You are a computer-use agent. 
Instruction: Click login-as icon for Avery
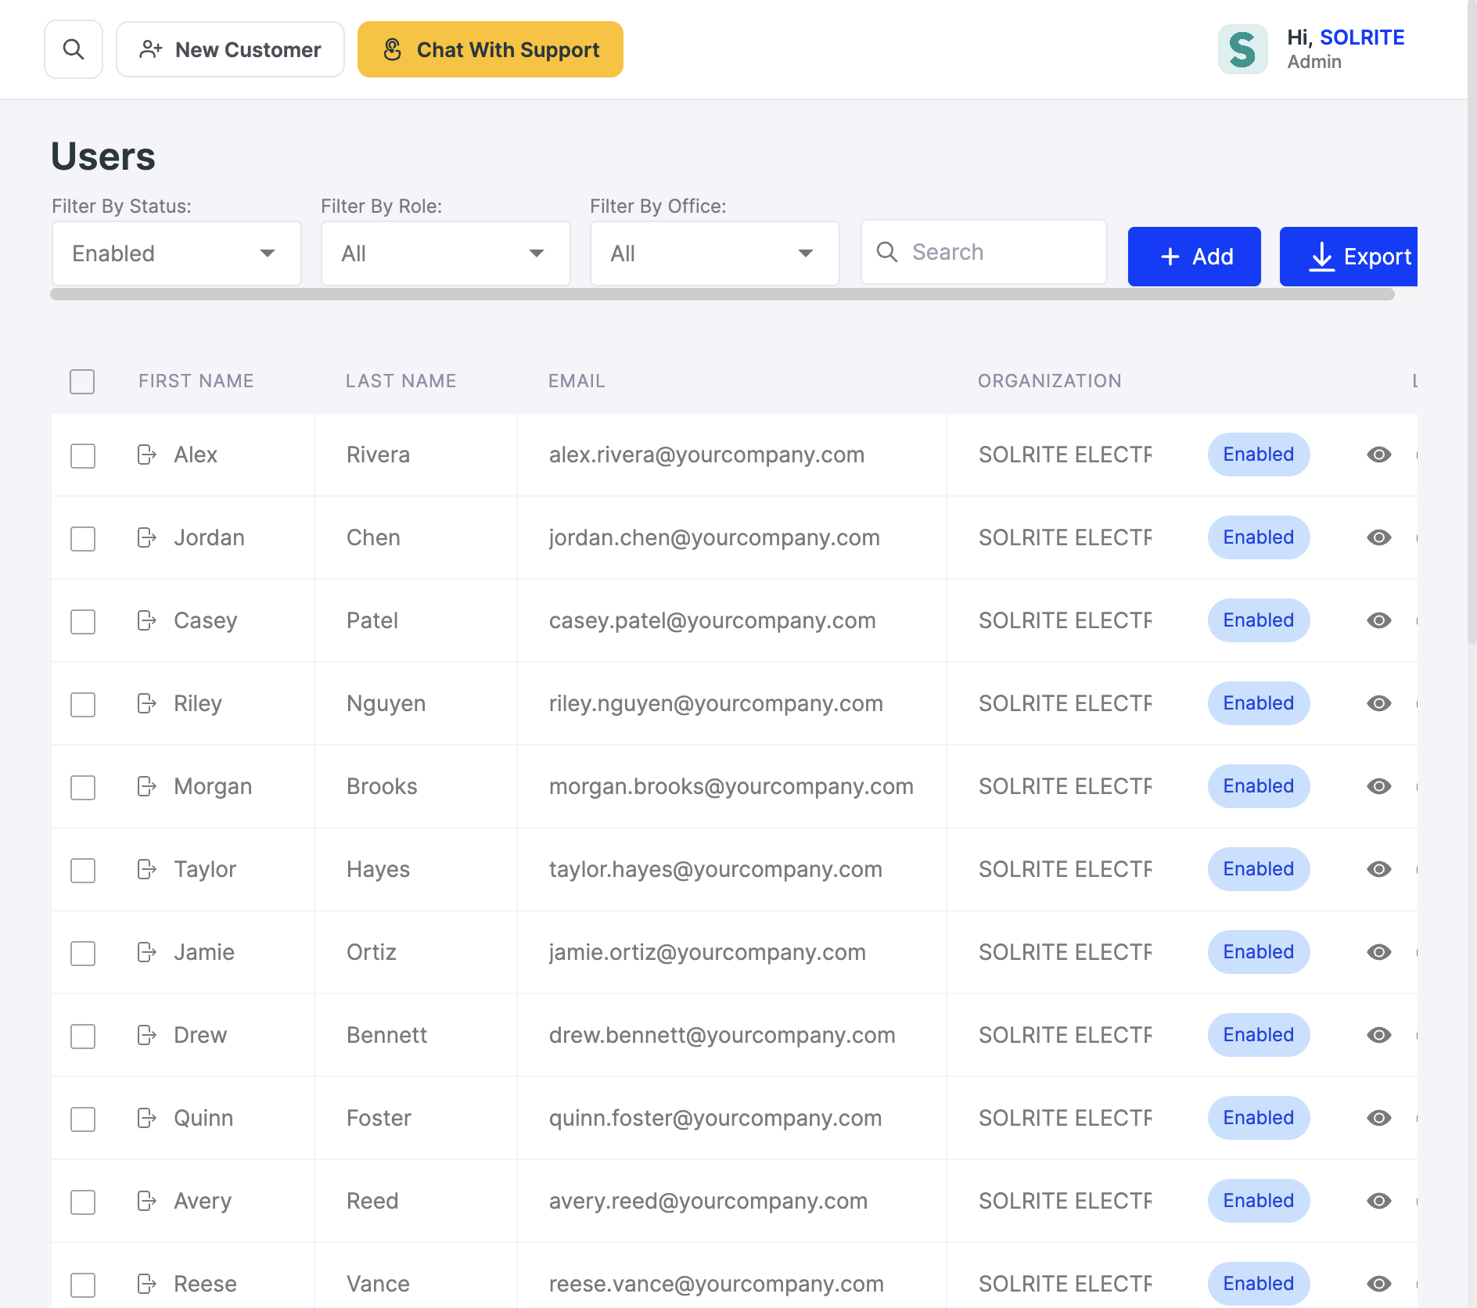point(147,1201)
